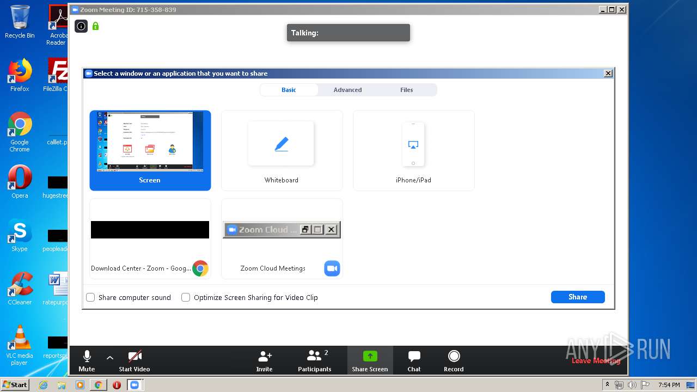The height and width of the screenshot is (392, 697).
Task: Click Share Screen in the meeting toolbar
Action: (370, 361)
